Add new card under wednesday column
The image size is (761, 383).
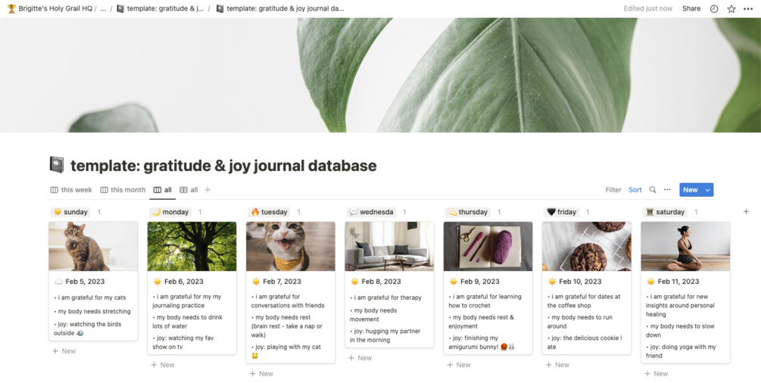pos(360,358)
